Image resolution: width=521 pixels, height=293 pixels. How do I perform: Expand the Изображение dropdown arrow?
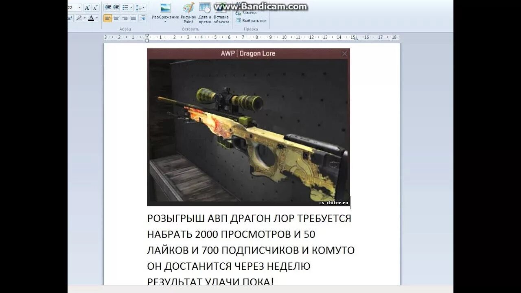165,22
